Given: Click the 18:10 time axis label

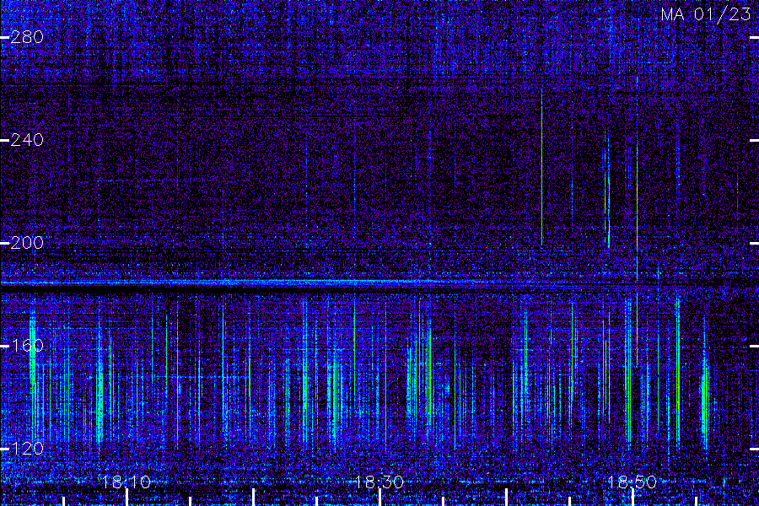Looking at the screenshot, I should pos(126,482).
